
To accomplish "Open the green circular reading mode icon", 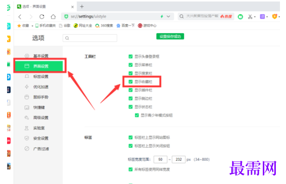I will click(241, 17).
